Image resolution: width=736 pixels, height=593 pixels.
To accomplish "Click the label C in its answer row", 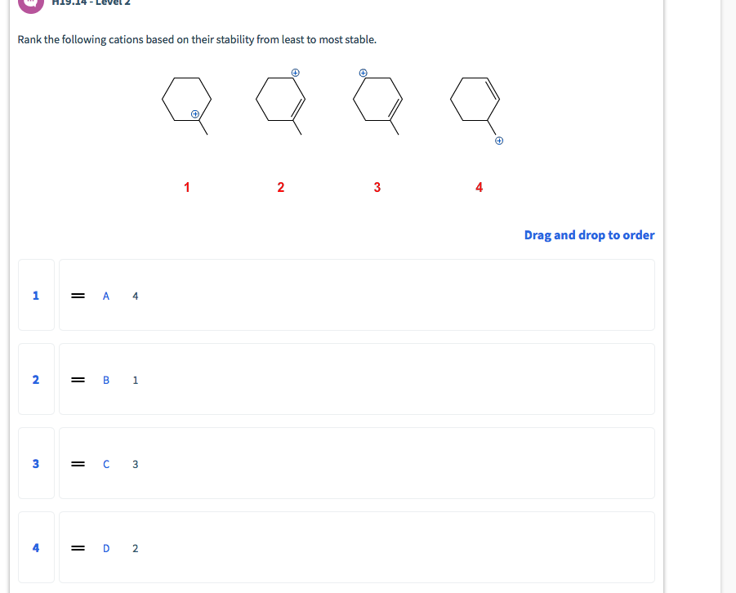I will [x=105, y=464].
